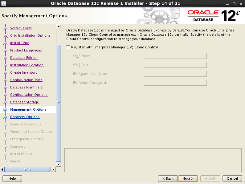Click the Recovery Options step marker icon
This screenshot has height=184, width=245.
tap(6, 117)
